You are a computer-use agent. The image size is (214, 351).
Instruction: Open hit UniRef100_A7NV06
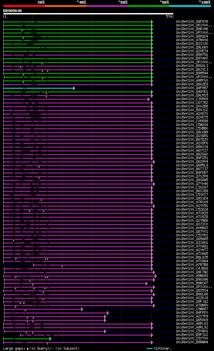(x=192, y=40)
